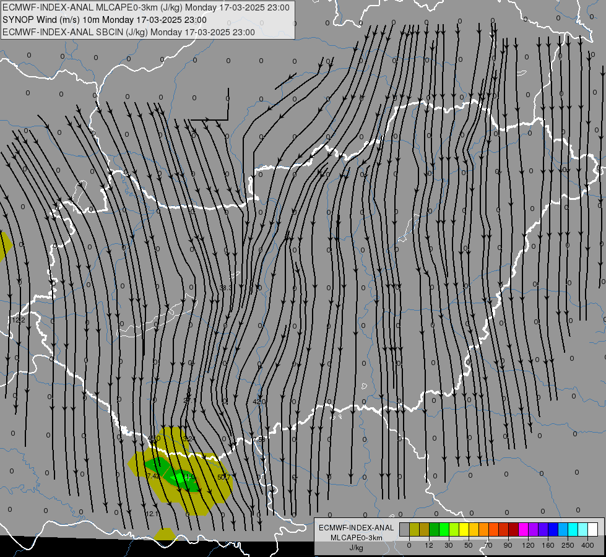
Task: Click the legend scale value 50
Action: 469,545
